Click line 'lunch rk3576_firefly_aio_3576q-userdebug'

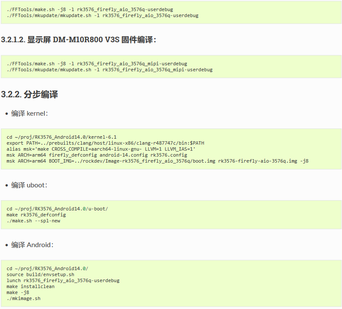pos(63,280)
